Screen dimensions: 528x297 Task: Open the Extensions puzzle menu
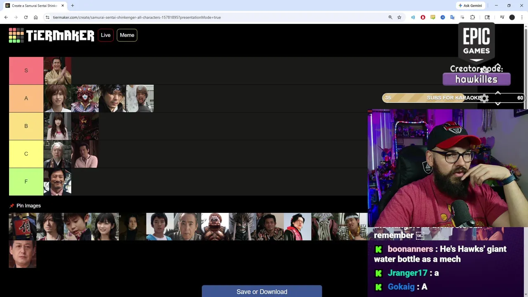(473, 17)
